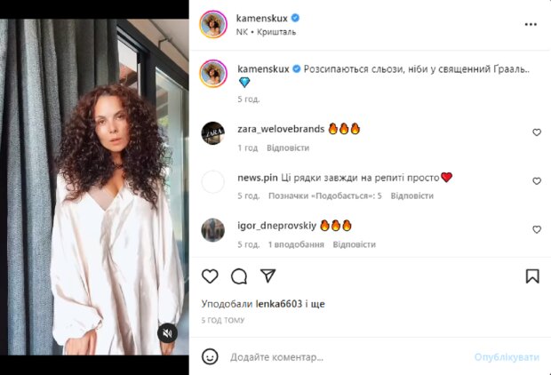Like the post with the heart icon
The image size is (551, 375).
coord(210,275)
